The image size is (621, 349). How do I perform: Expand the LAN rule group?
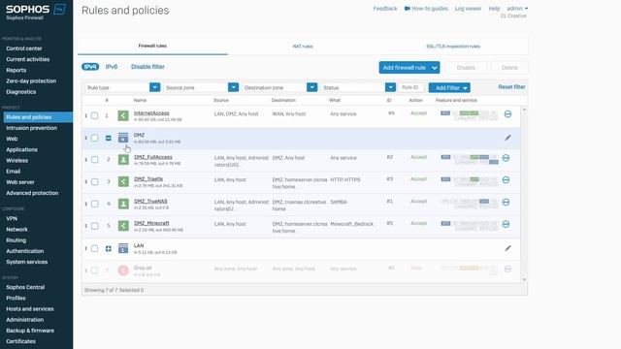(x=108, y=248)
